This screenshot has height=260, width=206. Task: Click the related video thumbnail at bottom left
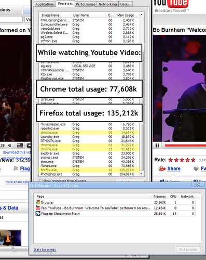[x=10, y=238]
